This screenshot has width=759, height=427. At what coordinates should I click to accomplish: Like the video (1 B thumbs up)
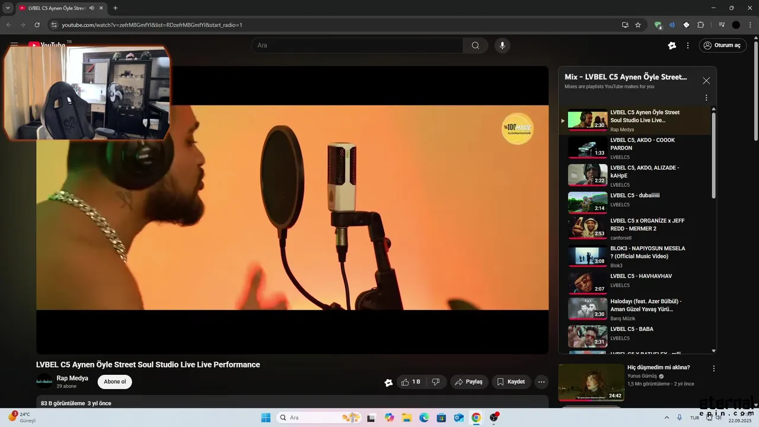410,382
